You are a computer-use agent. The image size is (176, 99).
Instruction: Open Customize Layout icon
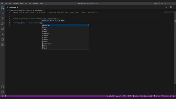point(162,4)
